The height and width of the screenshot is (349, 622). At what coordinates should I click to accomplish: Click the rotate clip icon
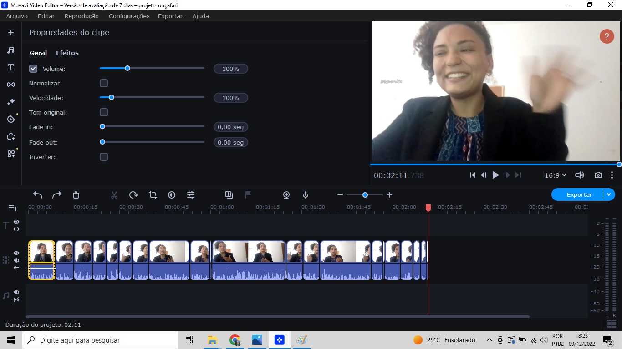pyautogui.click(x=133, y=195)
